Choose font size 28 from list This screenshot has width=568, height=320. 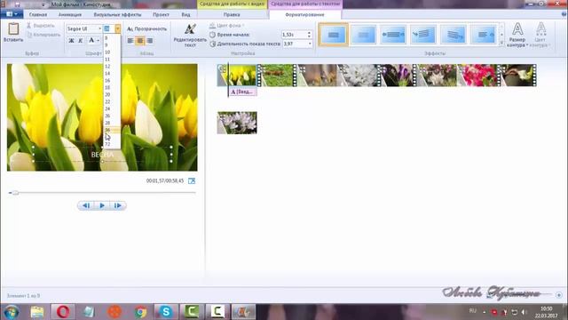[x=107, y=123]
